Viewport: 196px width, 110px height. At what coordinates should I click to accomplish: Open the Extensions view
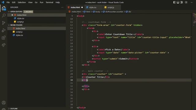(x=4, y=38)
